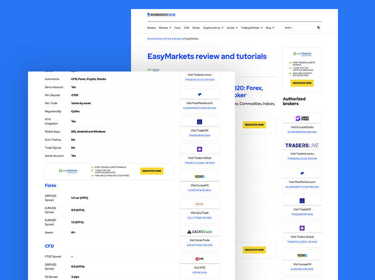
Task: Click the 'Visit ZacksTrade' text
Action: tap(200, 240)
